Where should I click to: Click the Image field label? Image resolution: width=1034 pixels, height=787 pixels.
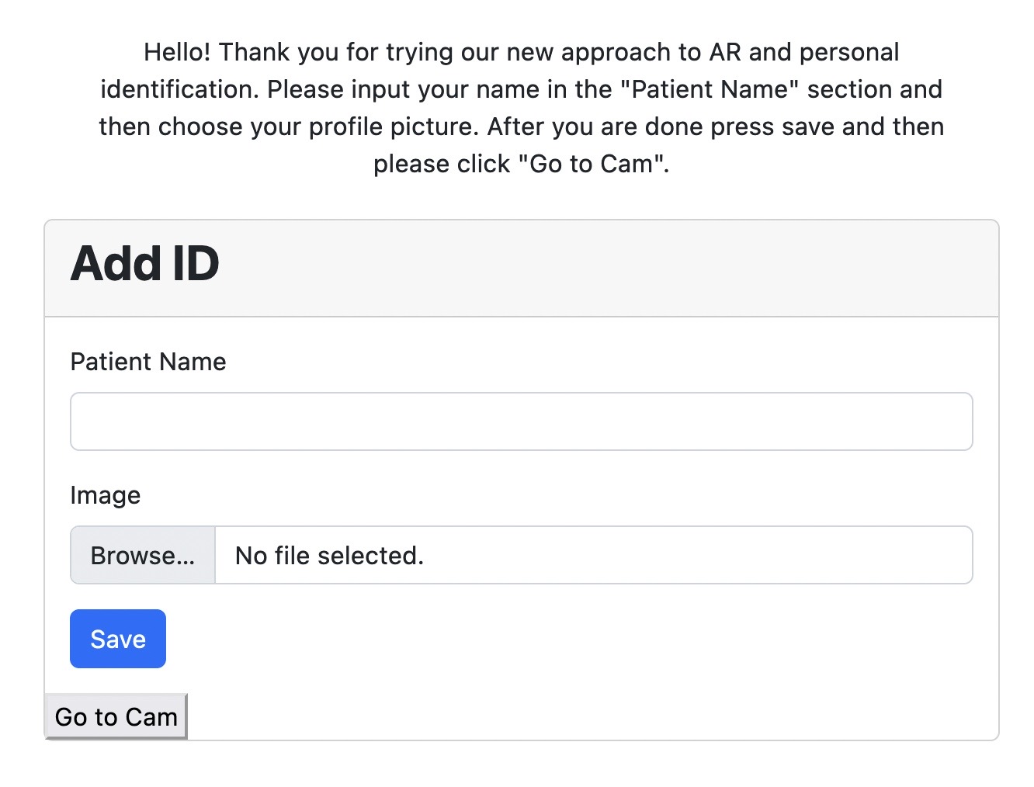point(106,495)
